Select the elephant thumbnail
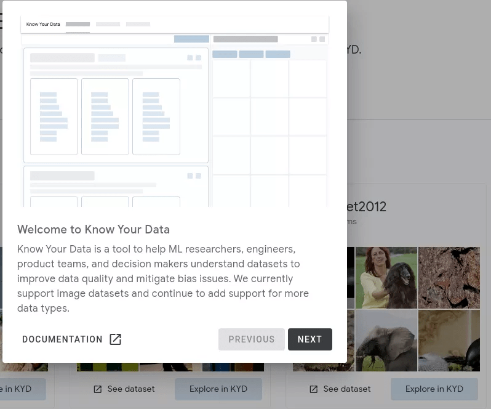 386,340
